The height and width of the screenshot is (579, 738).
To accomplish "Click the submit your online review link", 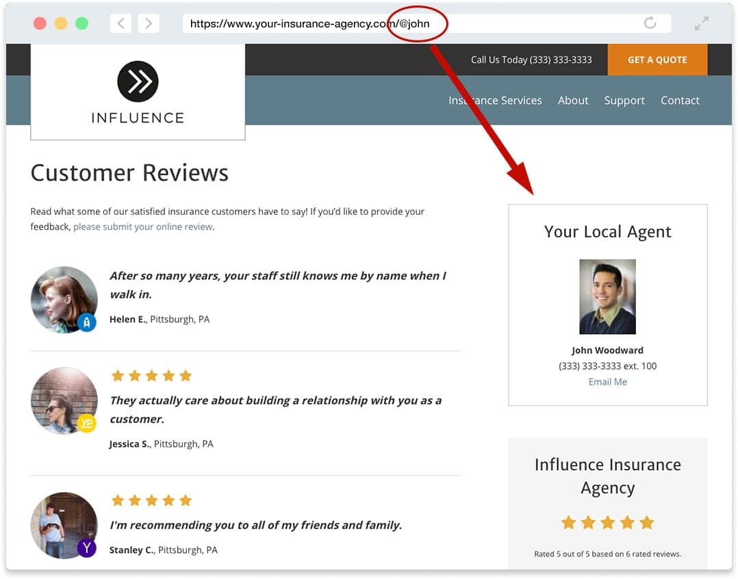I will click(142, 226).
